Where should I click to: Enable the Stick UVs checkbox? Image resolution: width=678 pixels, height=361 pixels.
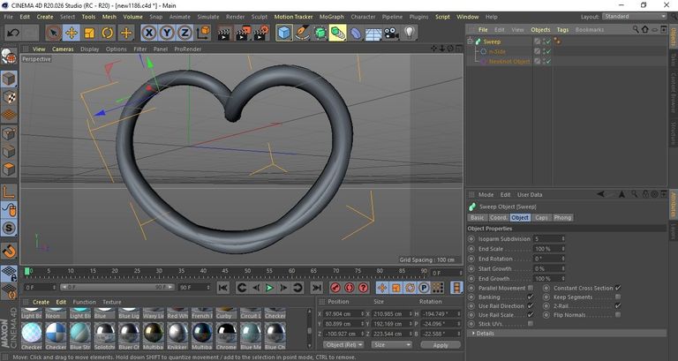(x=531, y=324)
